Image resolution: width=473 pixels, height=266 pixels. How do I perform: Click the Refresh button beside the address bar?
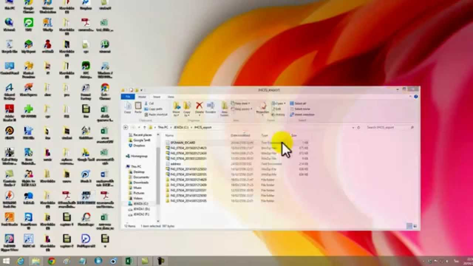pos(358,127)
